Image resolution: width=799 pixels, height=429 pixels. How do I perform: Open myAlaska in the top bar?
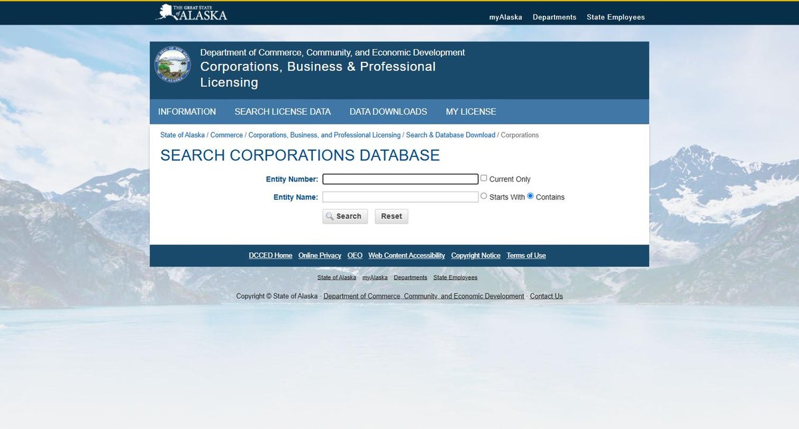tap(505, 17)
